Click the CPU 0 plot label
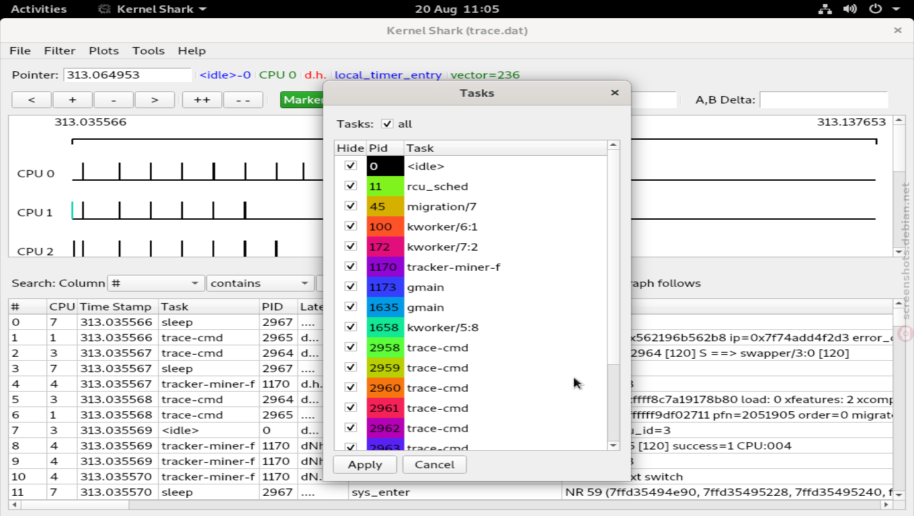 (35, 173)
